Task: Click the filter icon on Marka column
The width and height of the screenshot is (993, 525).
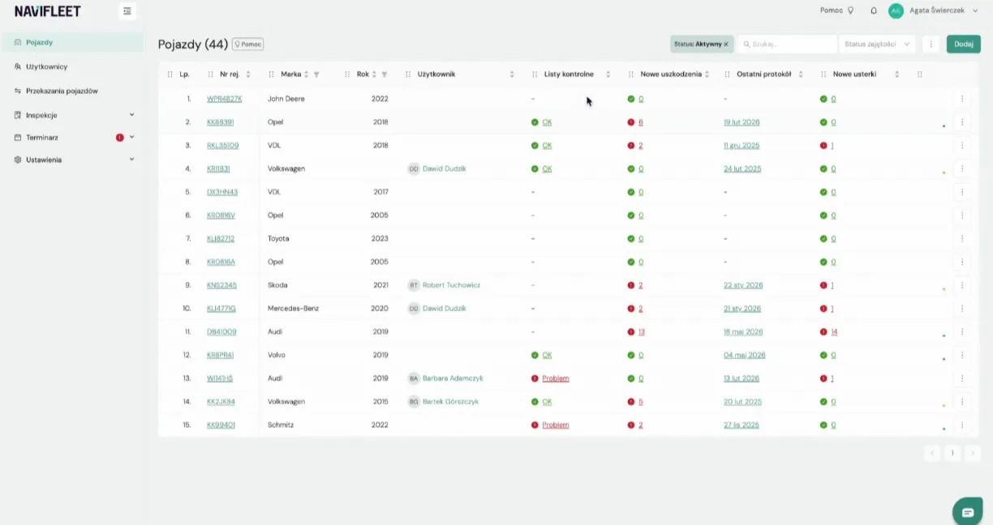Action: (x=316, y=75)
